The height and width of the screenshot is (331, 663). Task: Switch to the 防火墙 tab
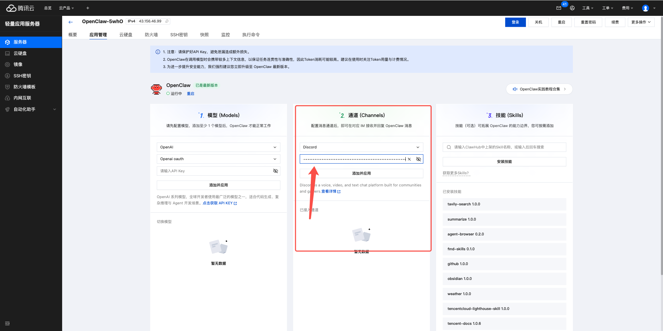coord(151,35)
